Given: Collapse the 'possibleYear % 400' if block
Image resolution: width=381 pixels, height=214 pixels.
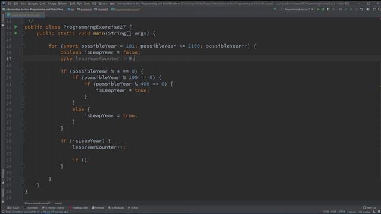Looking at the screenshot, I should pyautogui.click(x=23, y=84).
